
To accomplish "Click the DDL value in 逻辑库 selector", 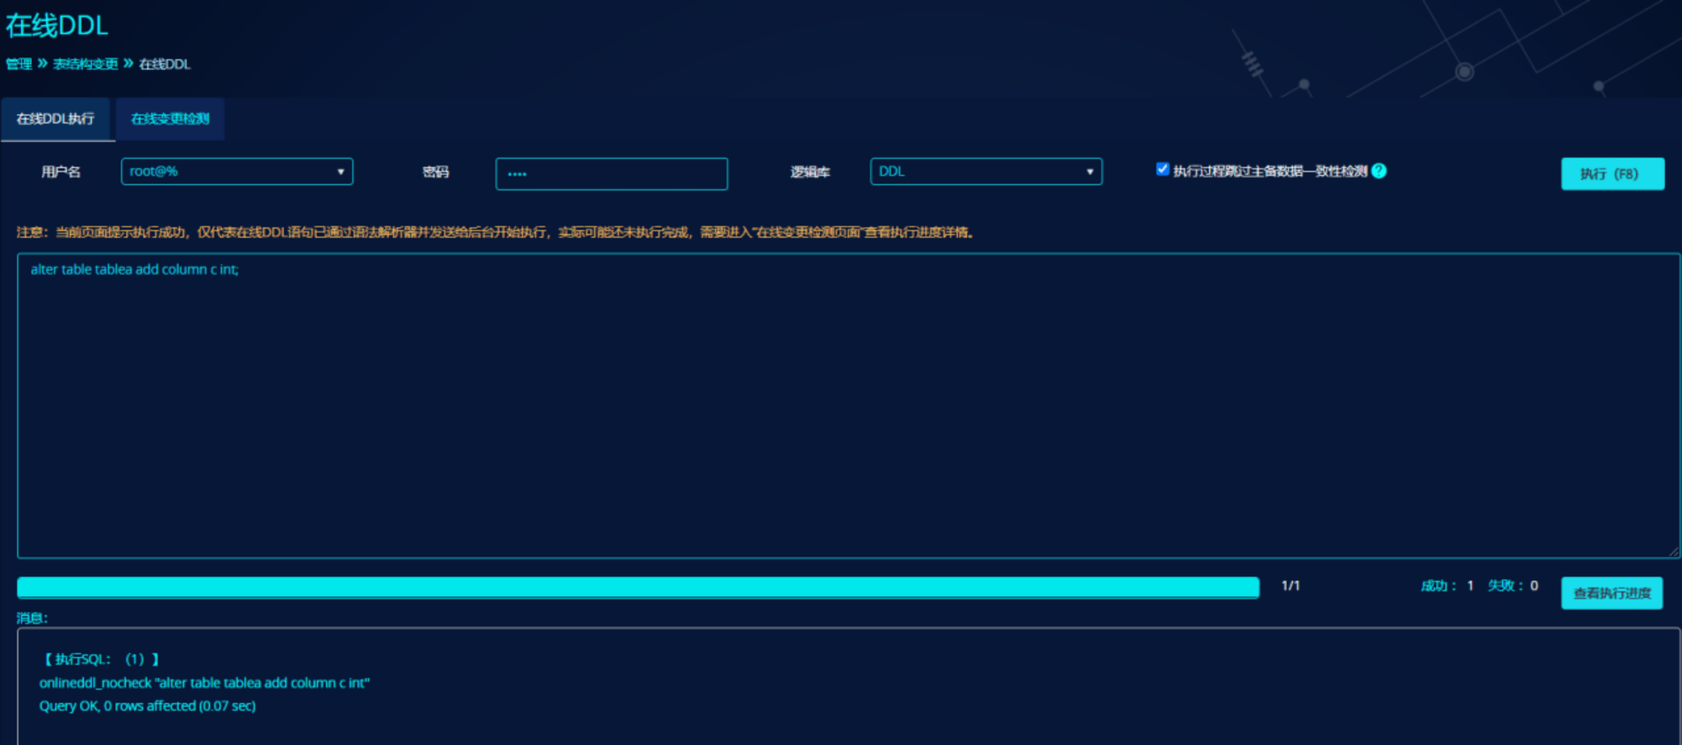I will (x=892, y=171).
